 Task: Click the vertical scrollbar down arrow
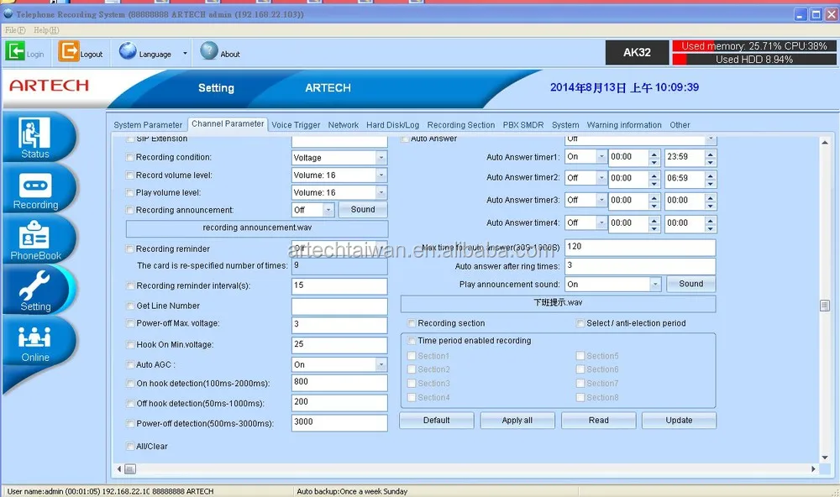(825, 458)
